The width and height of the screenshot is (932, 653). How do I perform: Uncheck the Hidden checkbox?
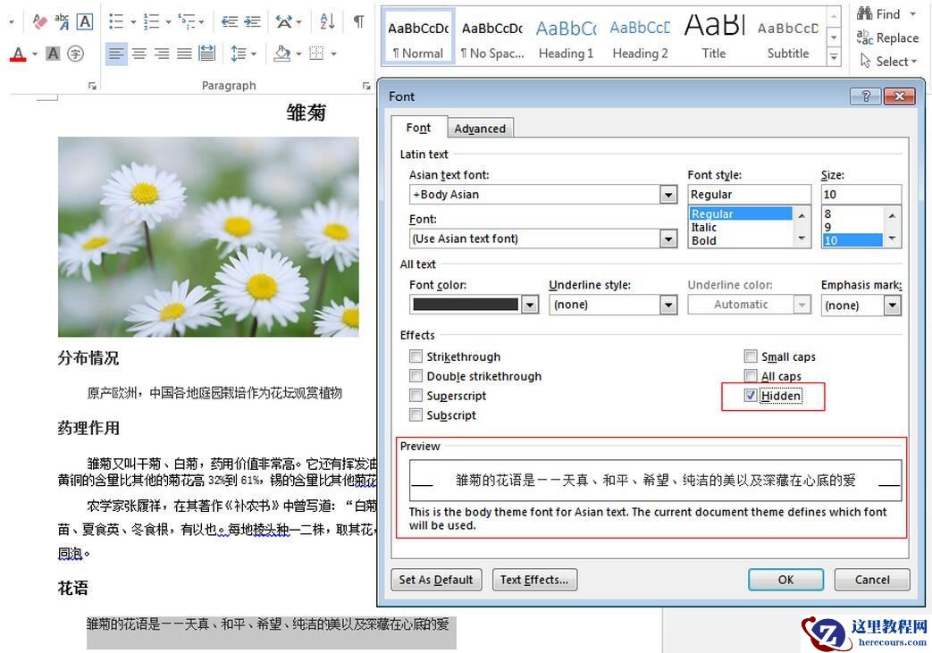pos(751,396)
